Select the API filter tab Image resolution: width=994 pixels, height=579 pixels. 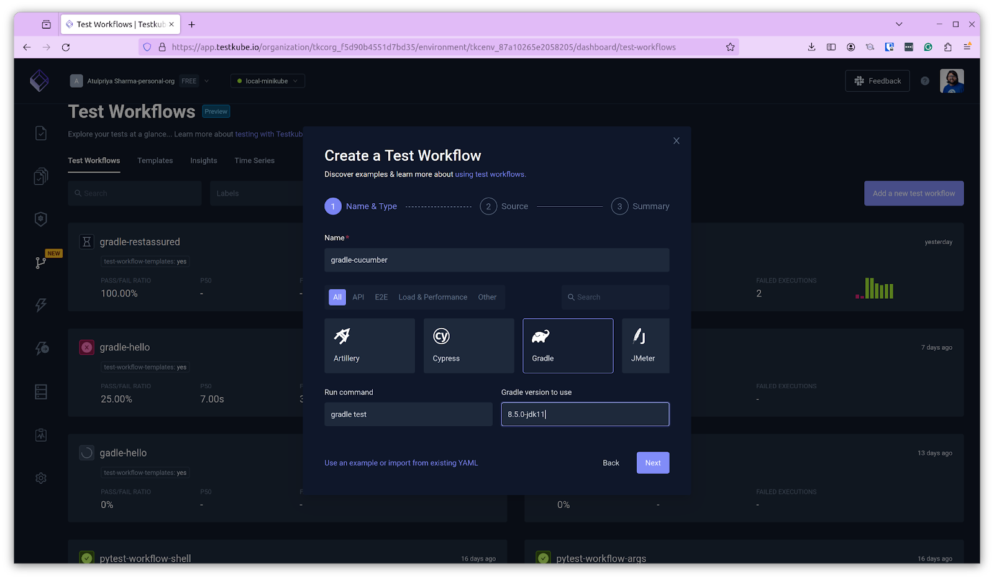point(358,297)
